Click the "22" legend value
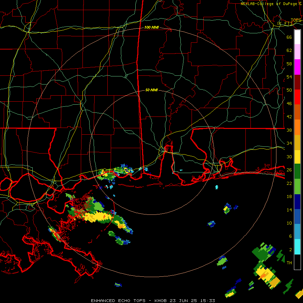The height and width of the screenshot is (303, 303). tap(289, 183)
